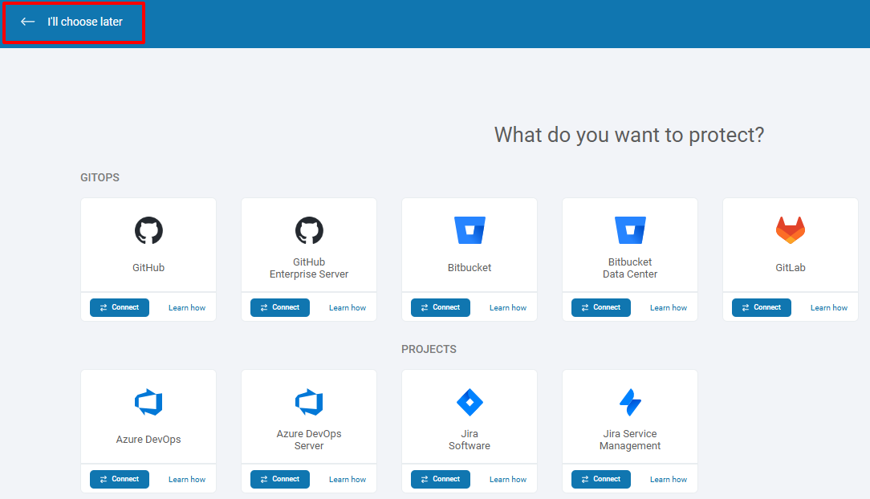
Task: Click the Bitbucket bucket icon
Action: [470, 231]
